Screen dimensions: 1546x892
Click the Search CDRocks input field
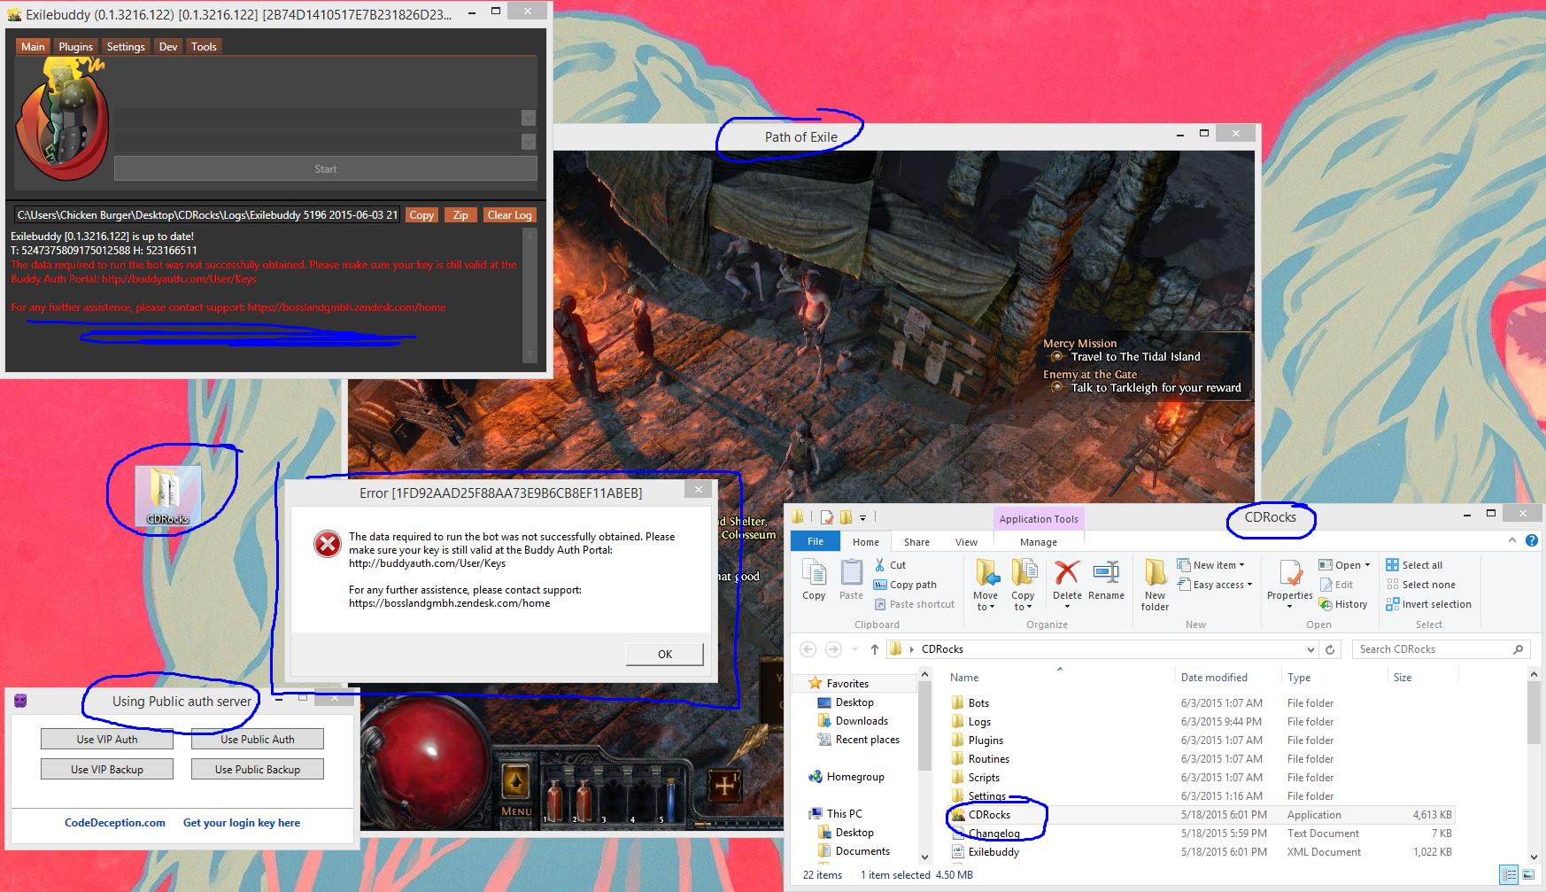1430,649
